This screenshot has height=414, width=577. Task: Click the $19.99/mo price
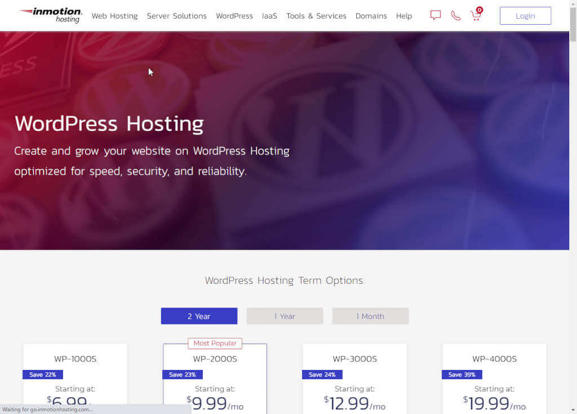(495, 403)
